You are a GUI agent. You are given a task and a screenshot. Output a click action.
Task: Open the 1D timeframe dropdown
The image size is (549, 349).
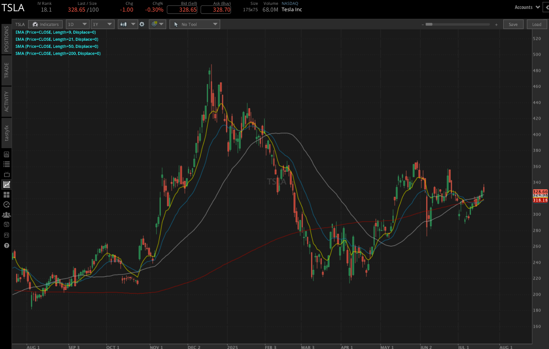[77, 24]
